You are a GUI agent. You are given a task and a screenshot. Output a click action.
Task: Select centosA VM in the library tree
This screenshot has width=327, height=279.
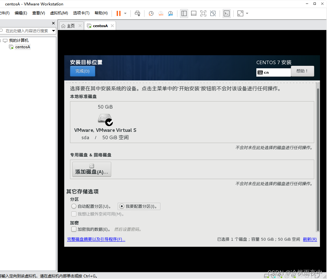(22, 47)
